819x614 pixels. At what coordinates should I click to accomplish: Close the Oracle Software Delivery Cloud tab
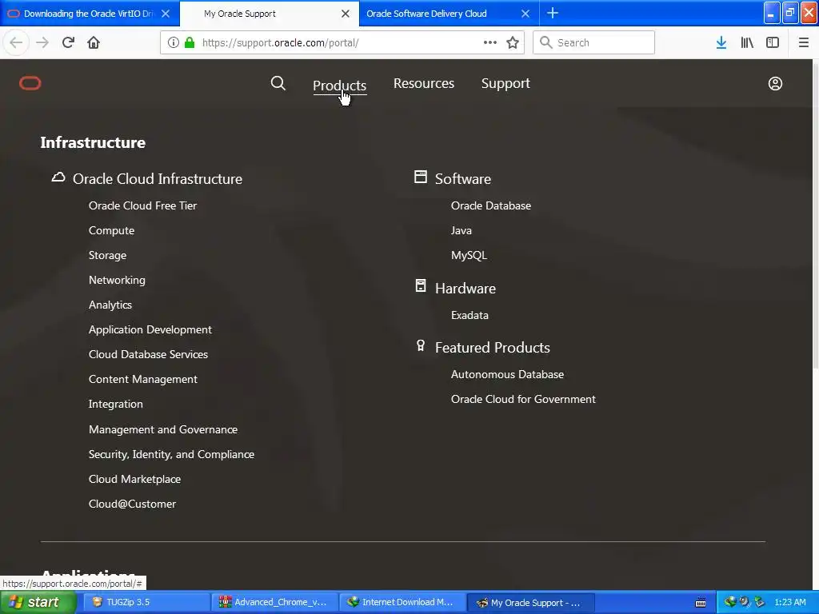click(x=525, y=14)
